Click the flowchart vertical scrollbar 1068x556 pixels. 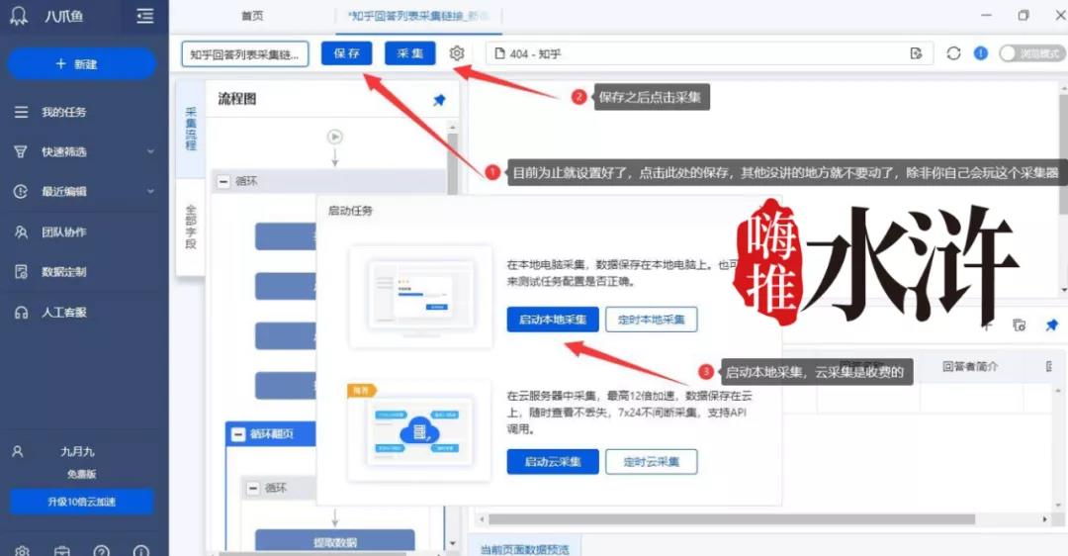[x=452, y=163]
